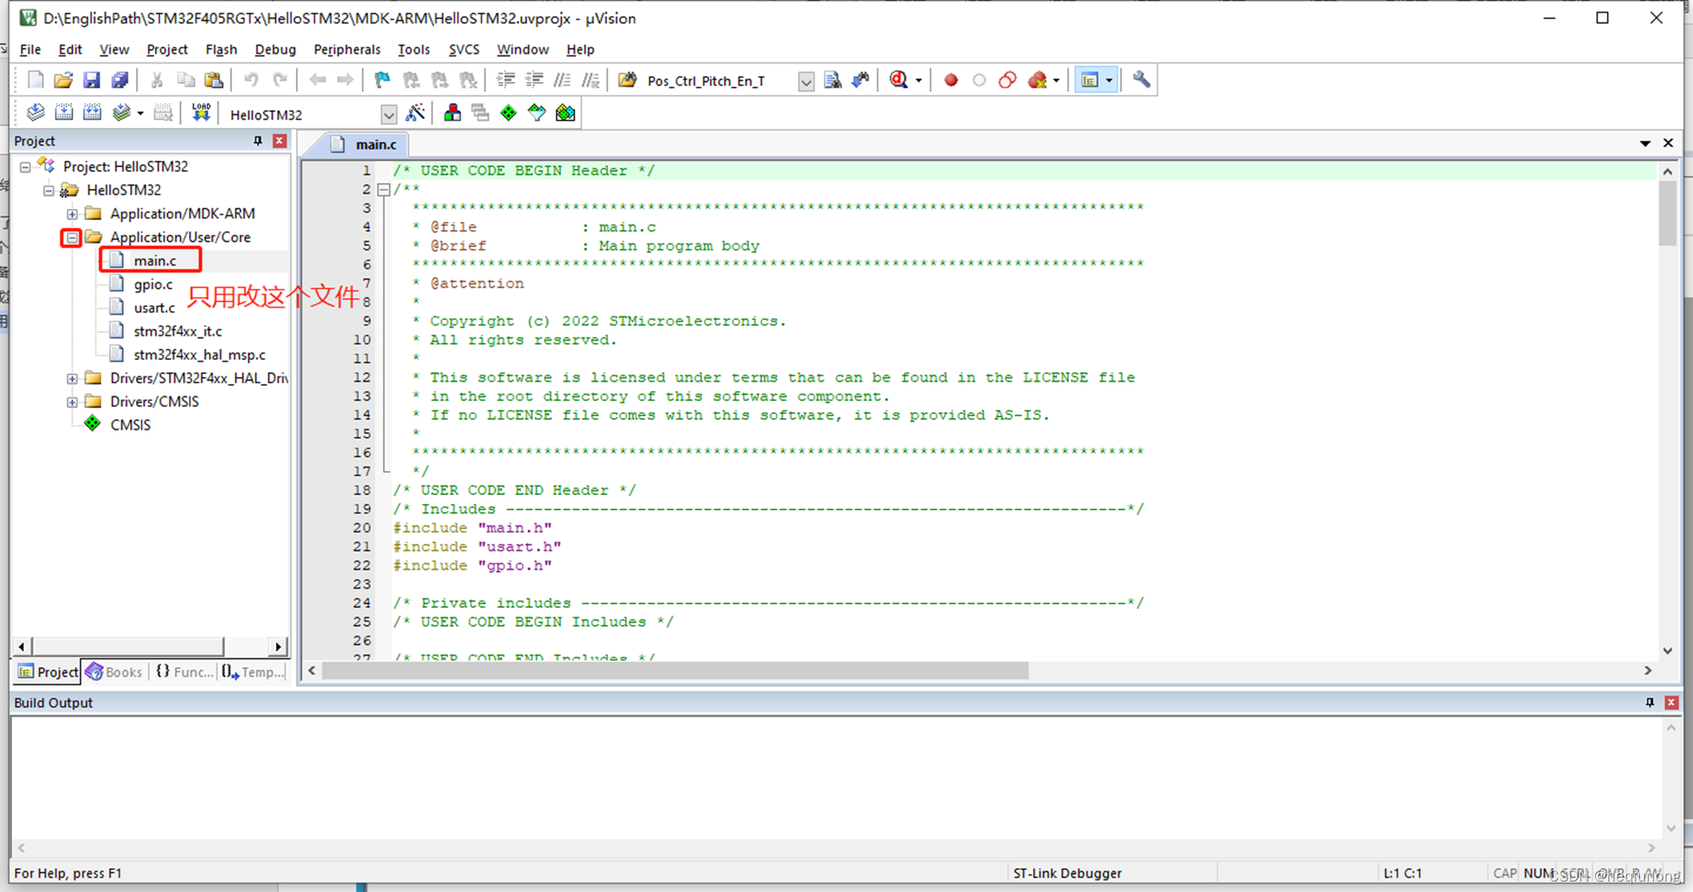Open the HelloSTM32 target selection dropdown

click(x=389, y=113)
